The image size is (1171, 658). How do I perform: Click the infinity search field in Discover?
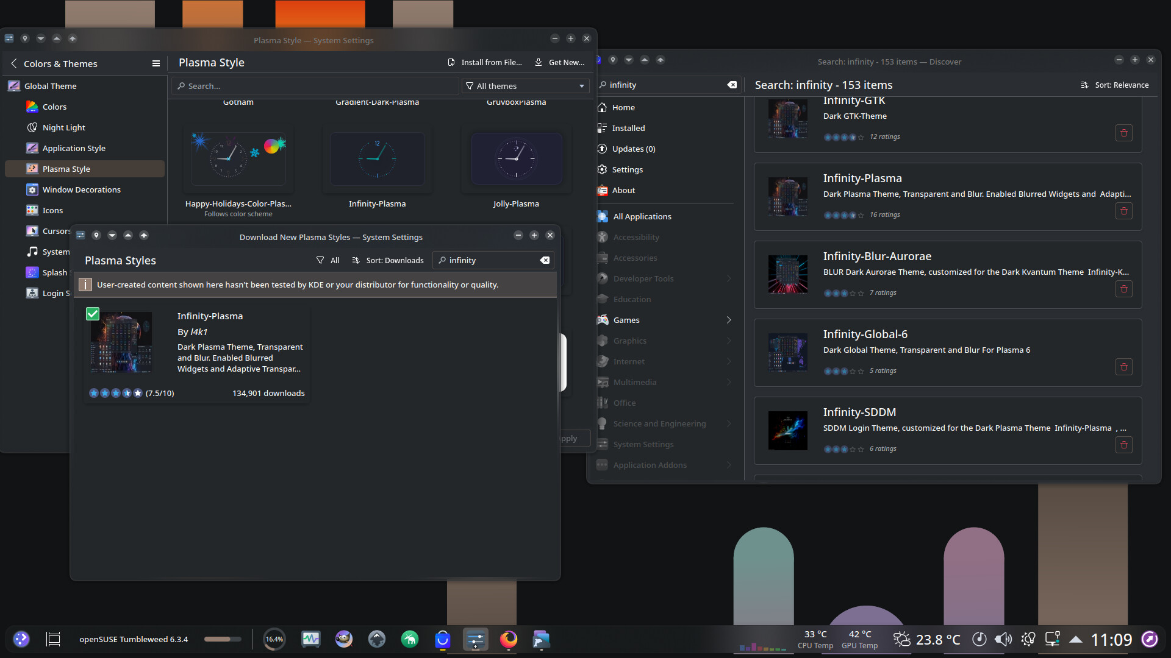click(666, 85)
